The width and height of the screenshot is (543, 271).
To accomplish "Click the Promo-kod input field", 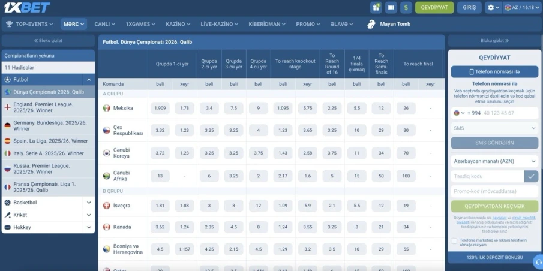I will click(494, 191).
